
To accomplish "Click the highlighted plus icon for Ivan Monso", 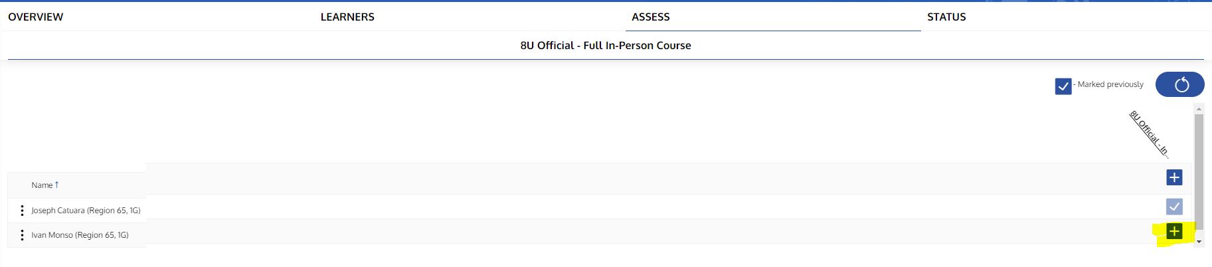I will 1174,231.
